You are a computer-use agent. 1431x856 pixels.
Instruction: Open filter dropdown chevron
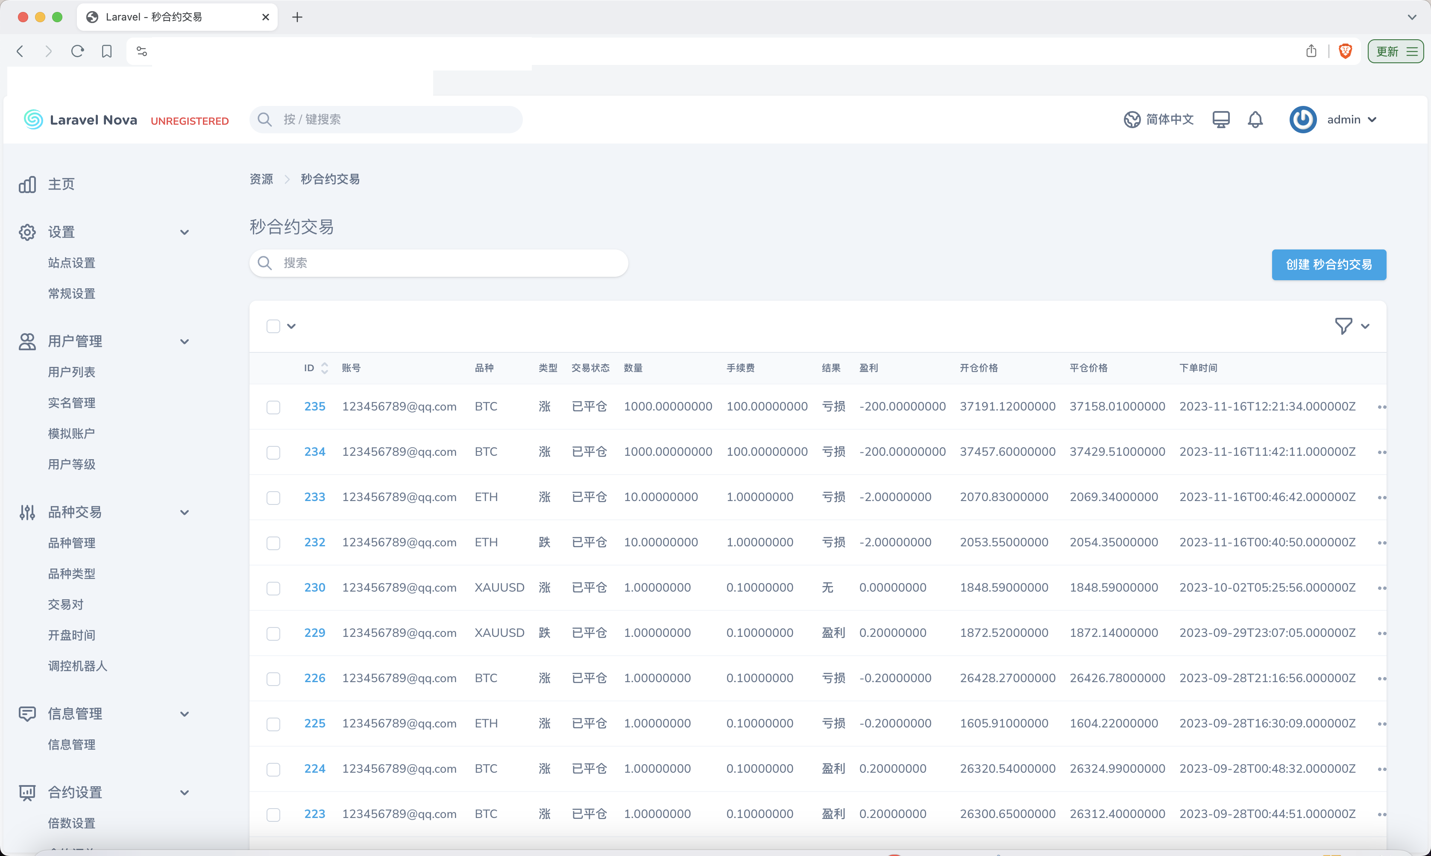(1365, 326)
